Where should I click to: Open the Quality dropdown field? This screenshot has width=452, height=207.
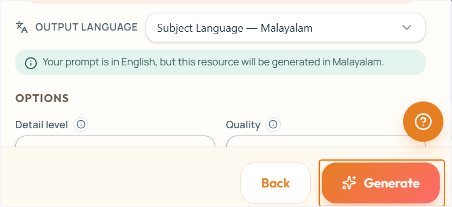pyautogui.click(x=326, y=142)
